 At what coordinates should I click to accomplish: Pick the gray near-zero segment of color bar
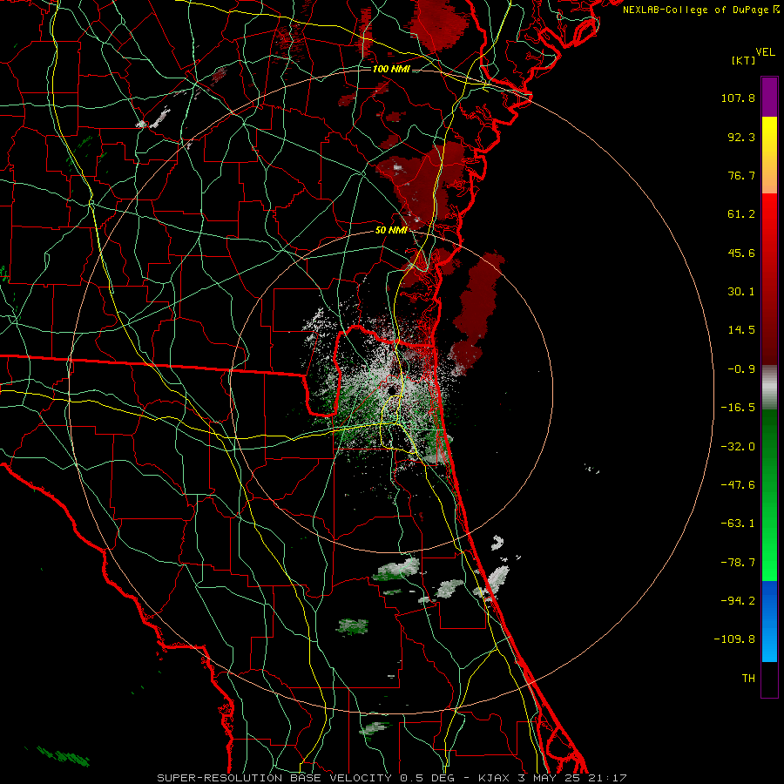(x=769, y=387)
